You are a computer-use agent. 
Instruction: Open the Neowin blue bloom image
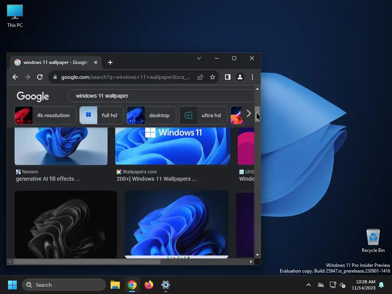pos(61,146)
